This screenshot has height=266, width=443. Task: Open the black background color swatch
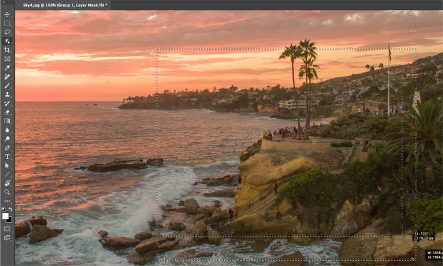[10, 220]
